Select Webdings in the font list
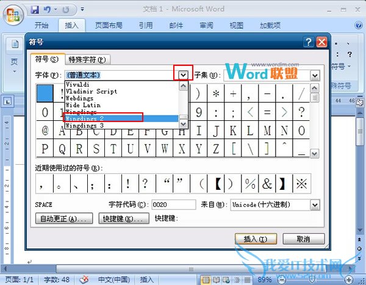Viewport: 366px width, 285px height. tap(122, 98)
